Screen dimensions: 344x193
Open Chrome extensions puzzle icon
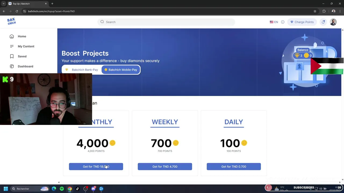pyautogui.click(x=324, y=11)
